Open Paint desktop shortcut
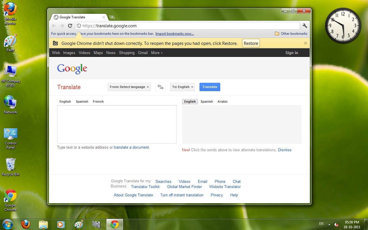Screen dimensions: 368x230 tap(11, 43)
